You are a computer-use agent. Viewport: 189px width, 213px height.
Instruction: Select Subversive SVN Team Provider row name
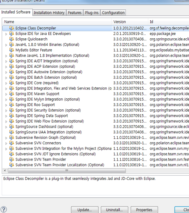[41, 159]
